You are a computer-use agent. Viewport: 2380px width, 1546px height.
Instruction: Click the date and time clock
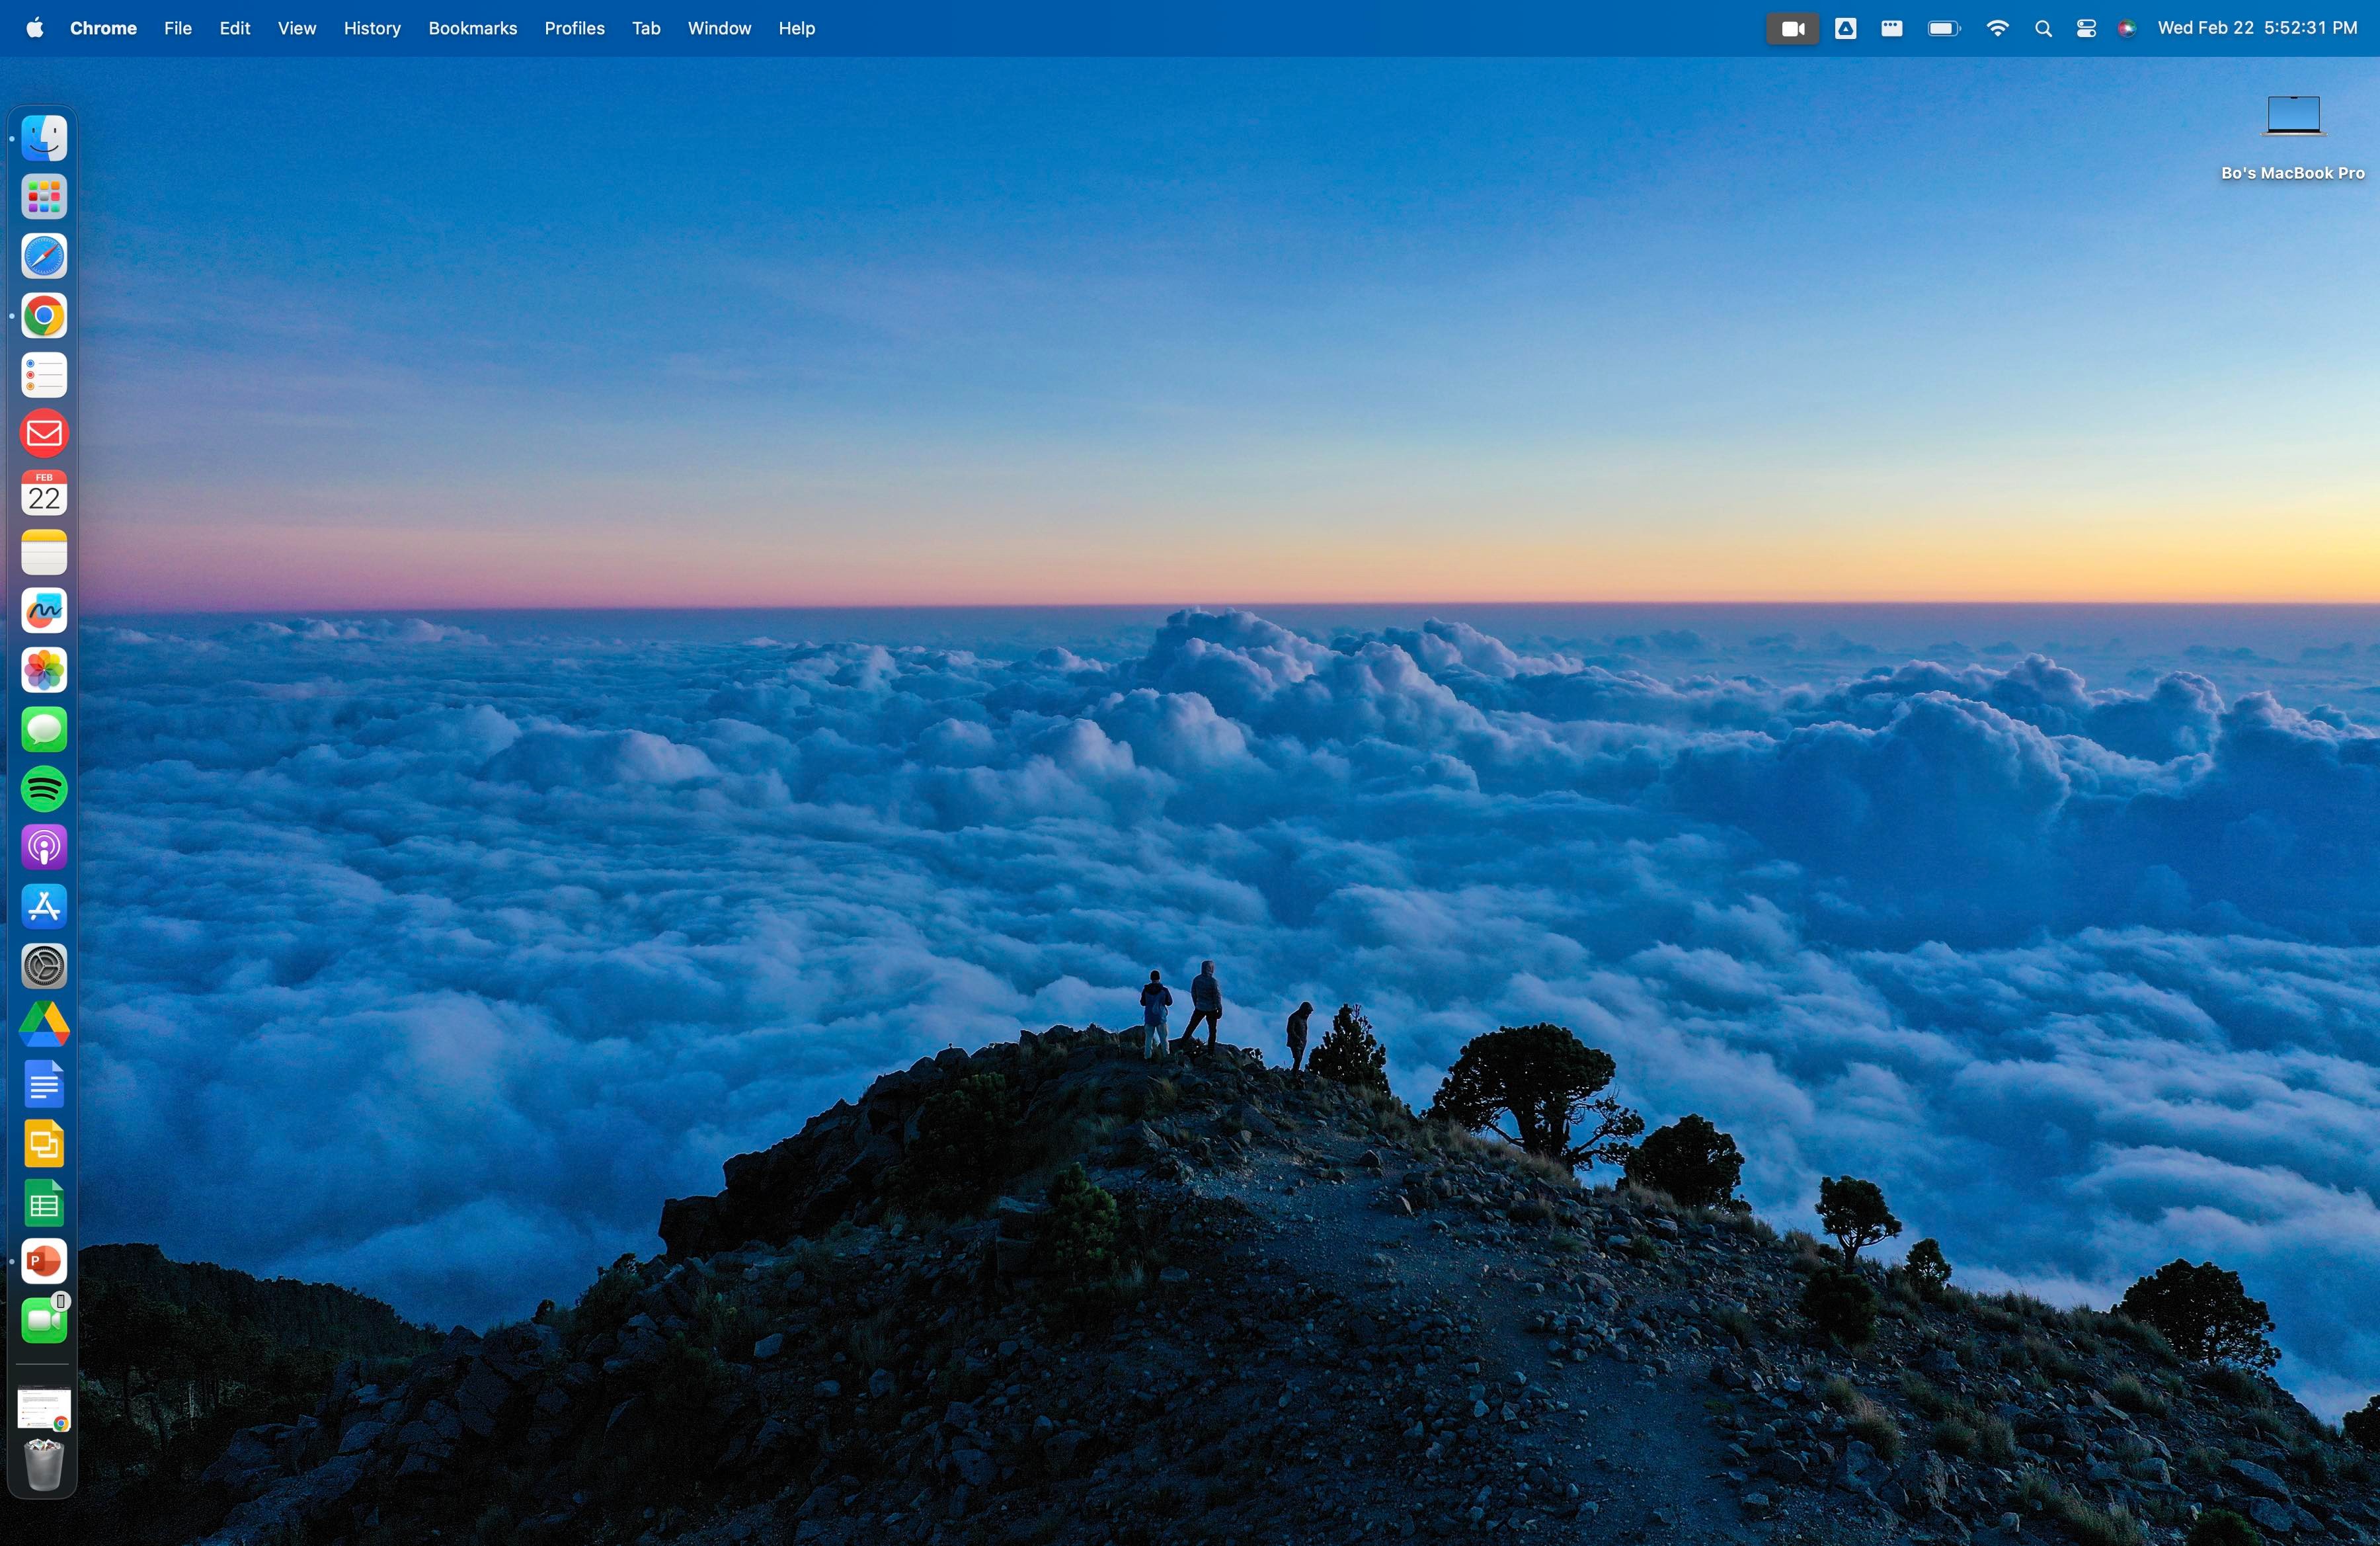coord(2257,29)
